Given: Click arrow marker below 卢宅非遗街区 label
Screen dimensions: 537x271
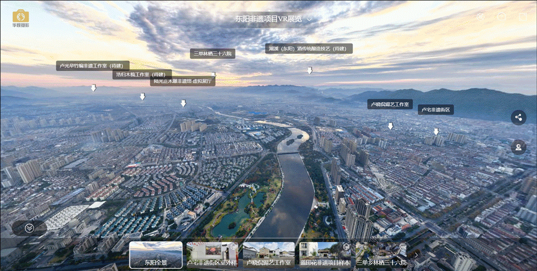Looking at the screenshot, I should (x=436, y=131).
